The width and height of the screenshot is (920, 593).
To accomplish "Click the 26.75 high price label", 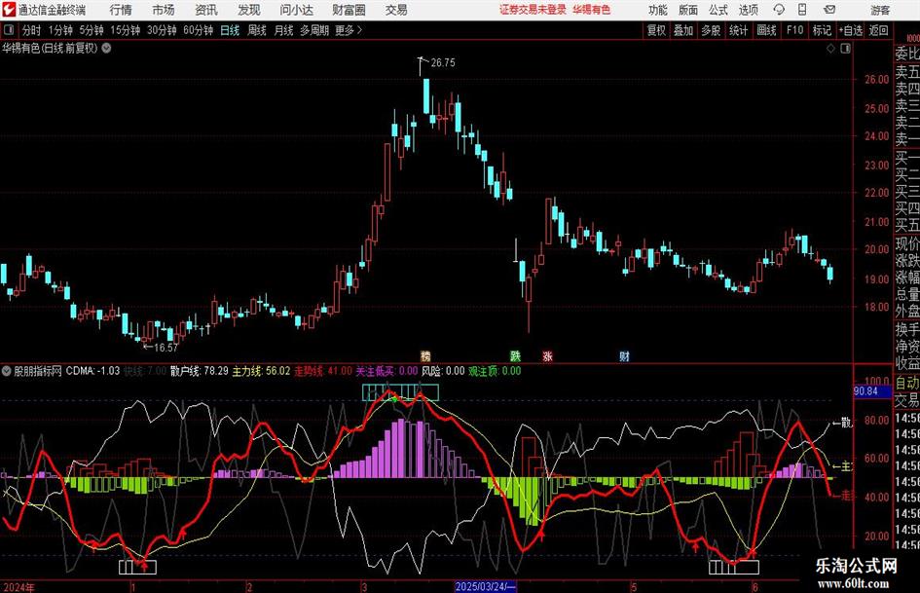I will [x=442, y=63].
